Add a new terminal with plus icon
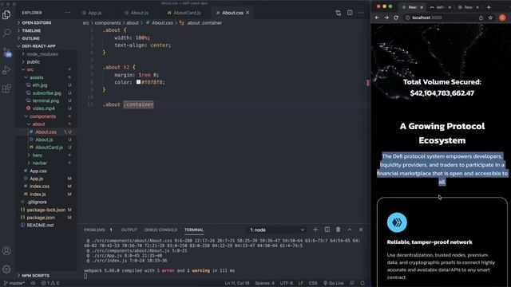 click(315, 230)
